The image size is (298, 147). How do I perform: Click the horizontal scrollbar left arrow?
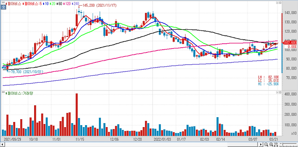[x=2, y=144]
